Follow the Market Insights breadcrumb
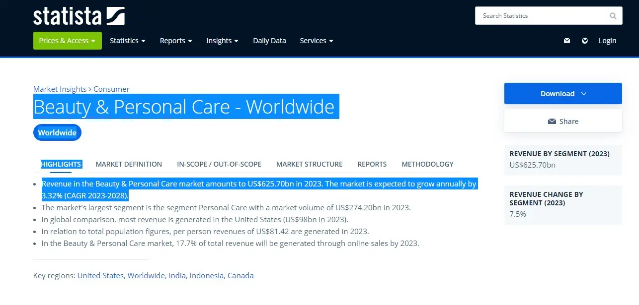 click(x=60, y=89)
